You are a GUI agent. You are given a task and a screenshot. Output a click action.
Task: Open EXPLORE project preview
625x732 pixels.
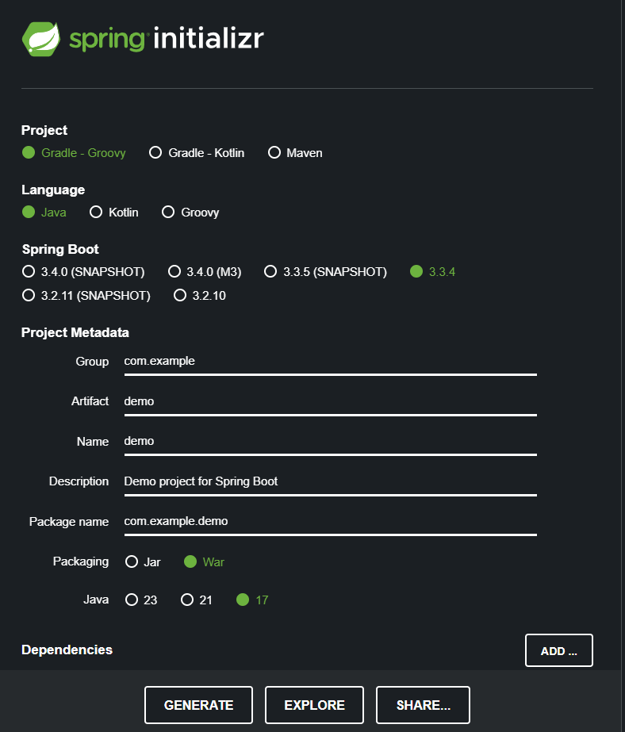click(314, 705)
